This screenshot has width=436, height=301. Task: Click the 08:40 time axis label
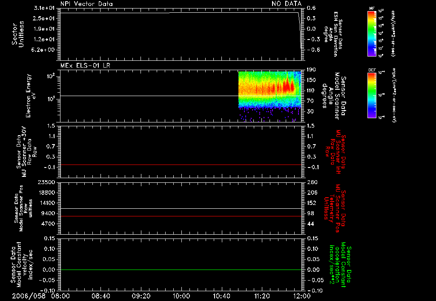pyautogui.click(x=100, y=296)
